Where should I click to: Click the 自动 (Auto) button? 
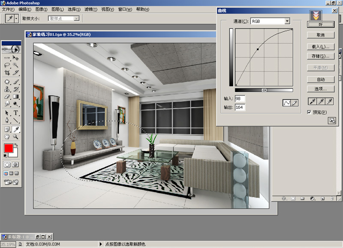click(x=321, y=79)
